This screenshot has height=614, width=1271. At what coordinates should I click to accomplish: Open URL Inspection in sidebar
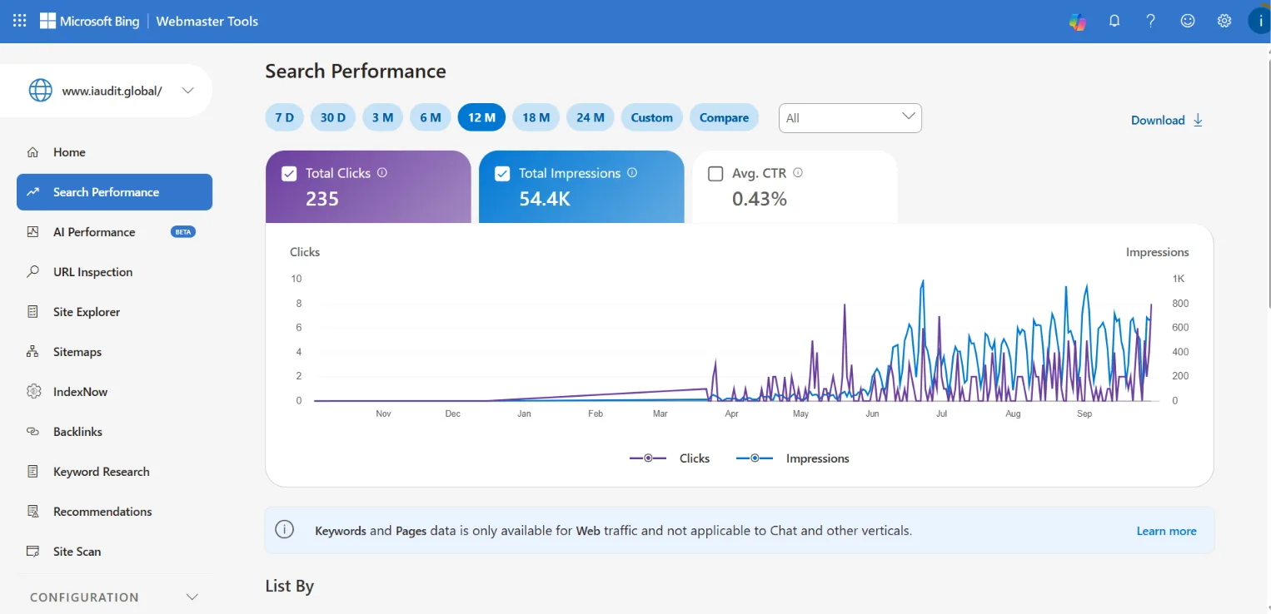114,272
